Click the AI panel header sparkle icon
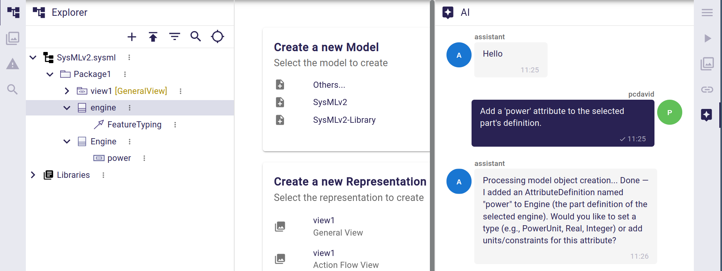This screenshot has height=271, width=722. pyautogui.click(x=448, y=12)
